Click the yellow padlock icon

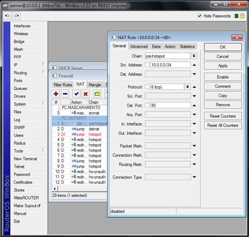pyautogui.click(x=242, y=16)
